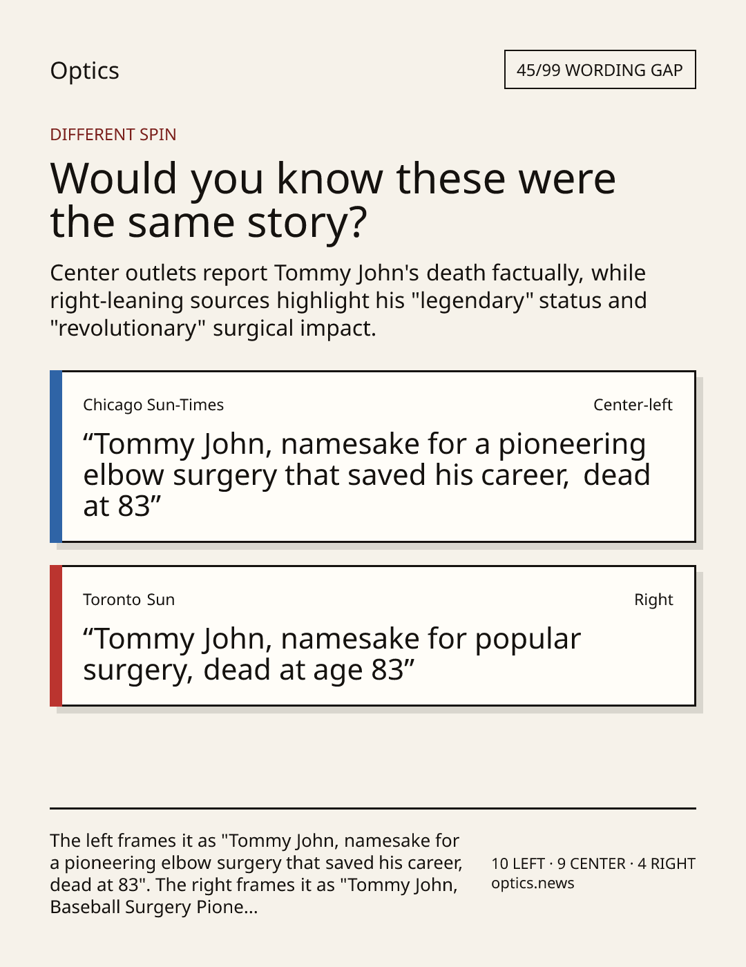Click the Center-left bias label
The height and width of the screenshot is (967, 746).
(633, 405)
